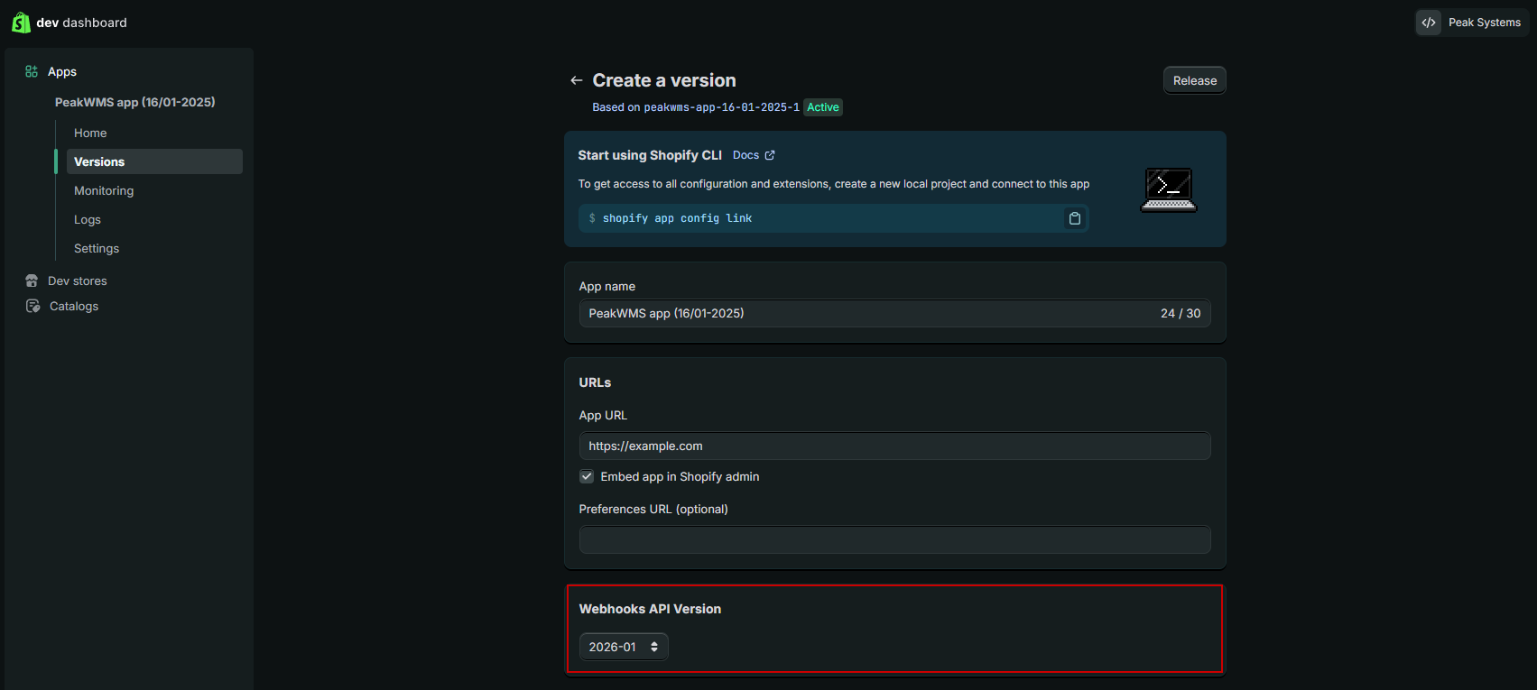Open the Peak Systems account menu

[x=1471, y=23]
